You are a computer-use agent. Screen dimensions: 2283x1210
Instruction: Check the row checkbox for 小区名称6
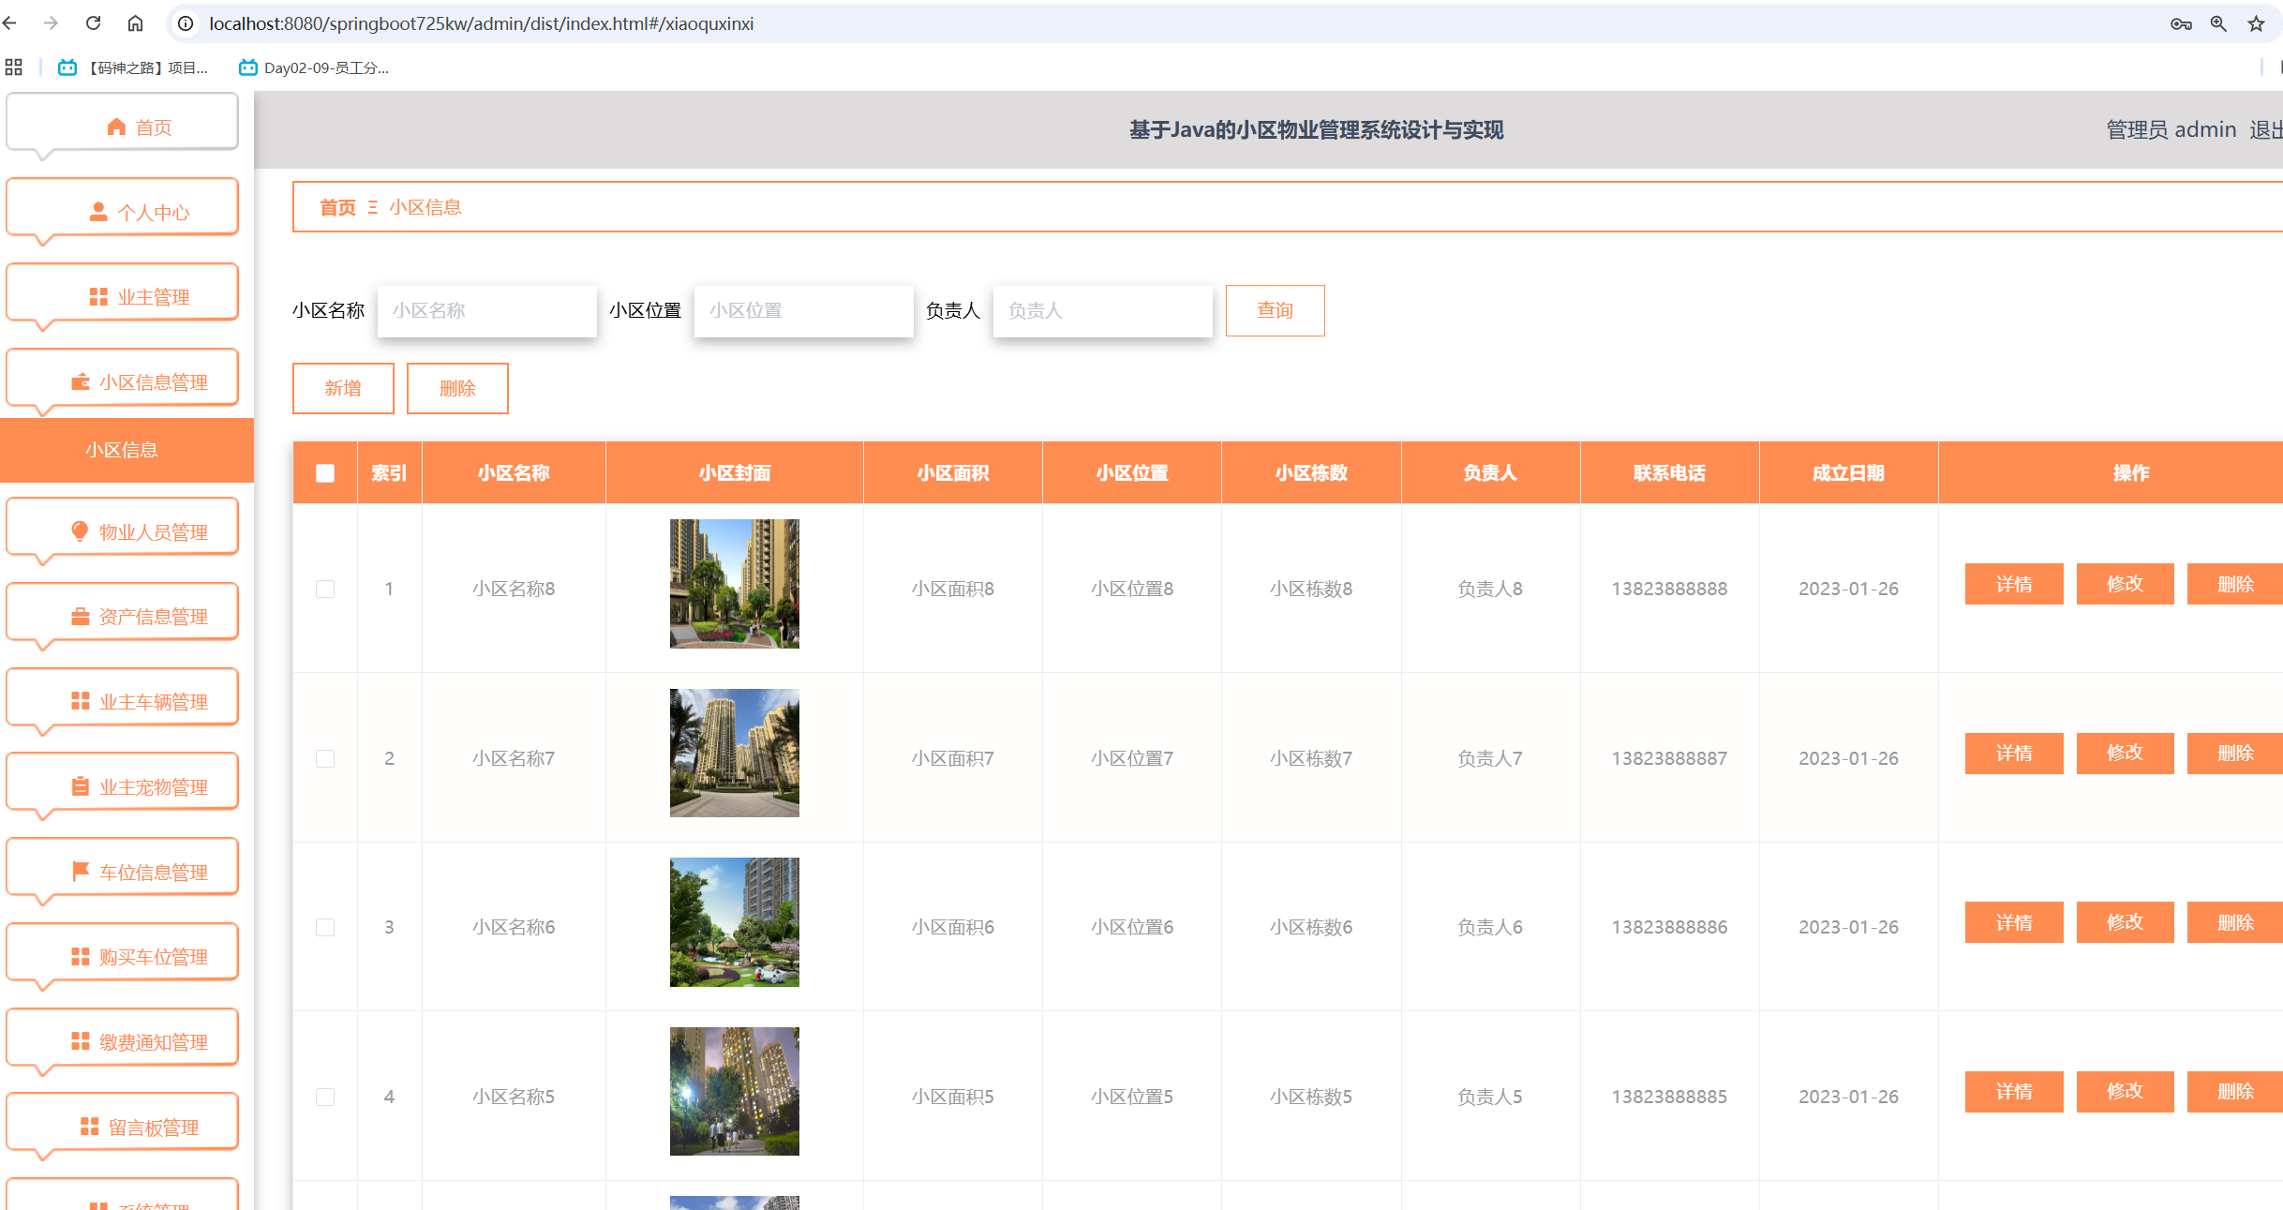(x=325, y=927)
